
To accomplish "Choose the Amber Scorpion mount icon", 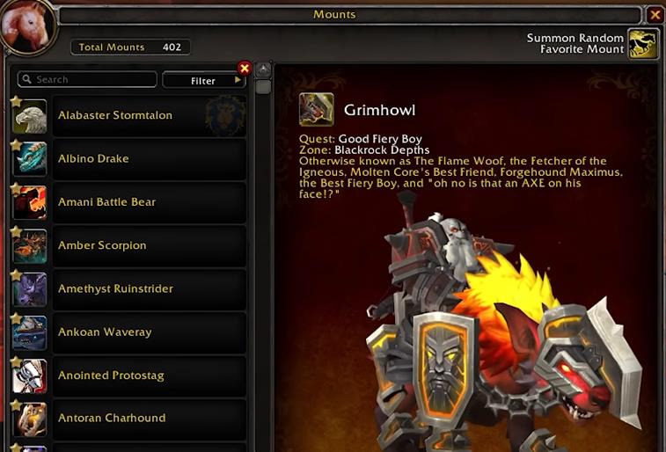I will click(30, 246).
